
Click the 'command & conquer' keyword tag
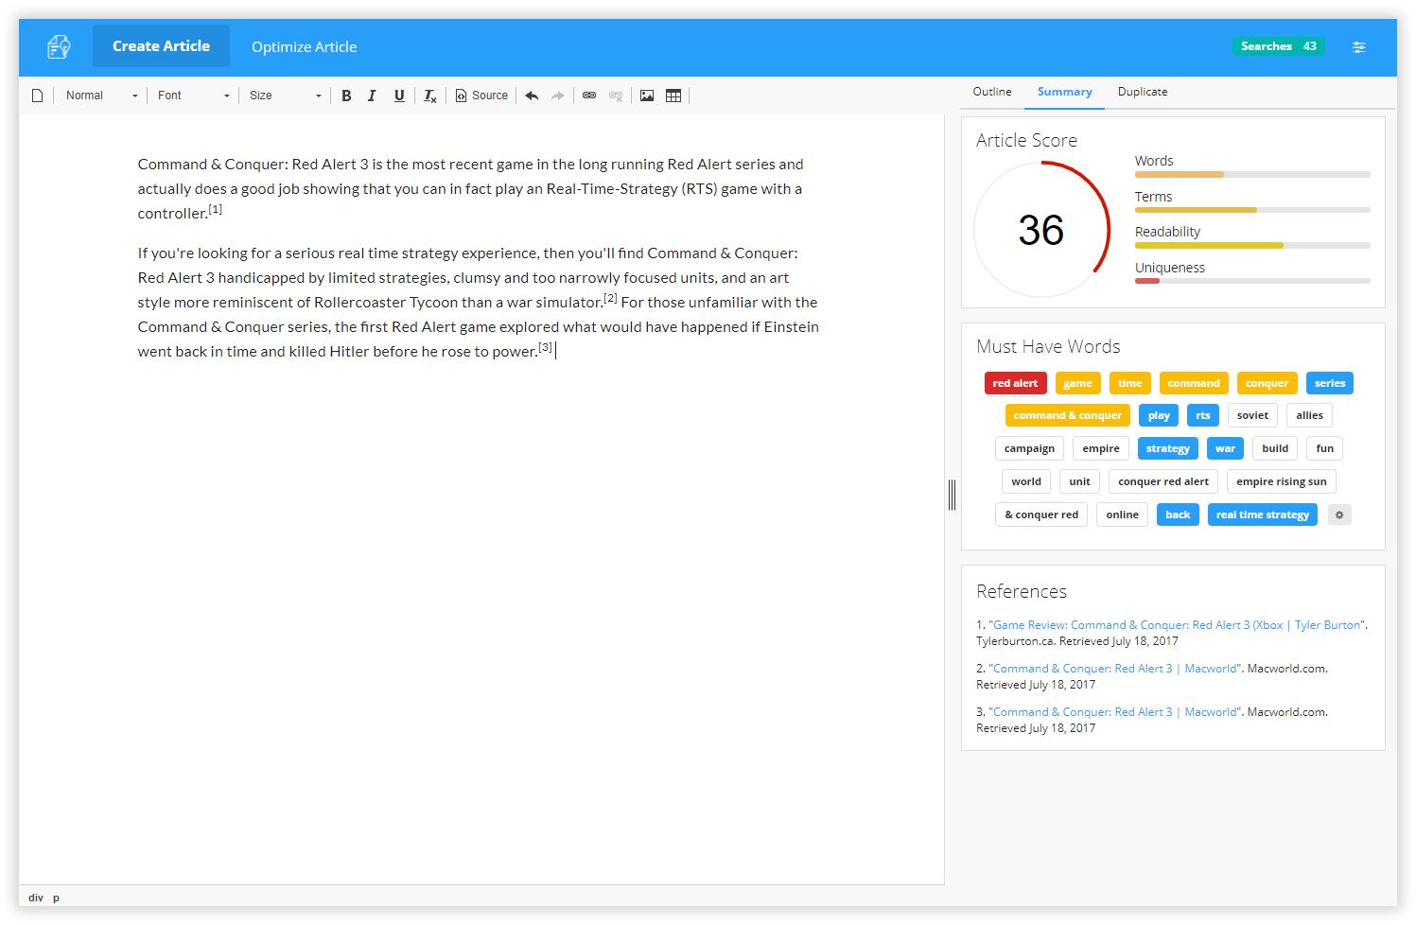click(1067, 415)
